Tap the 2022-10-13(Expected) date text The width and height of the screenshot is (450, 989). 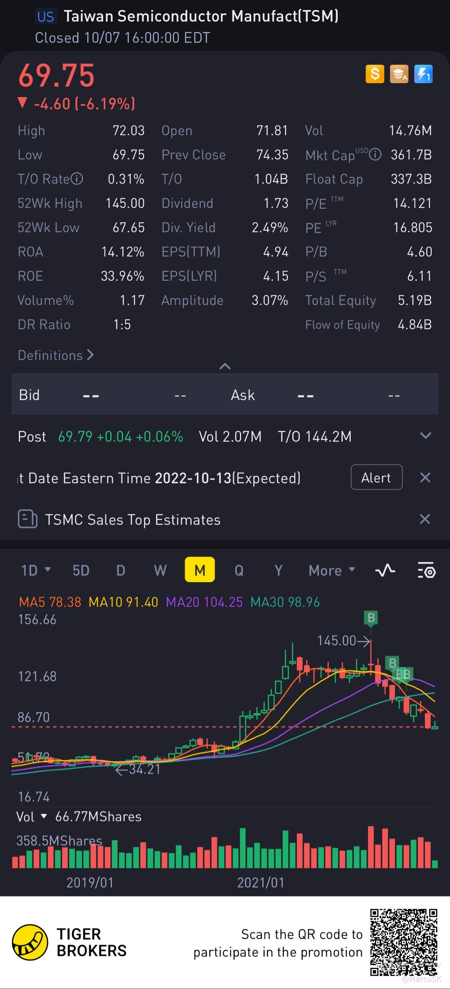point(228,478)
